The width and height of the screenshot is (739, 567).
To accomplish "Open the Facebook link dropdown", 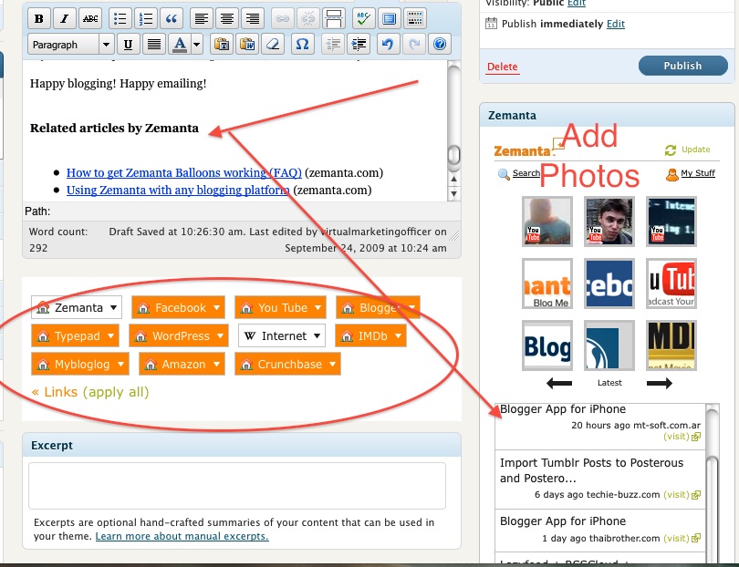I will pos(178,307).
